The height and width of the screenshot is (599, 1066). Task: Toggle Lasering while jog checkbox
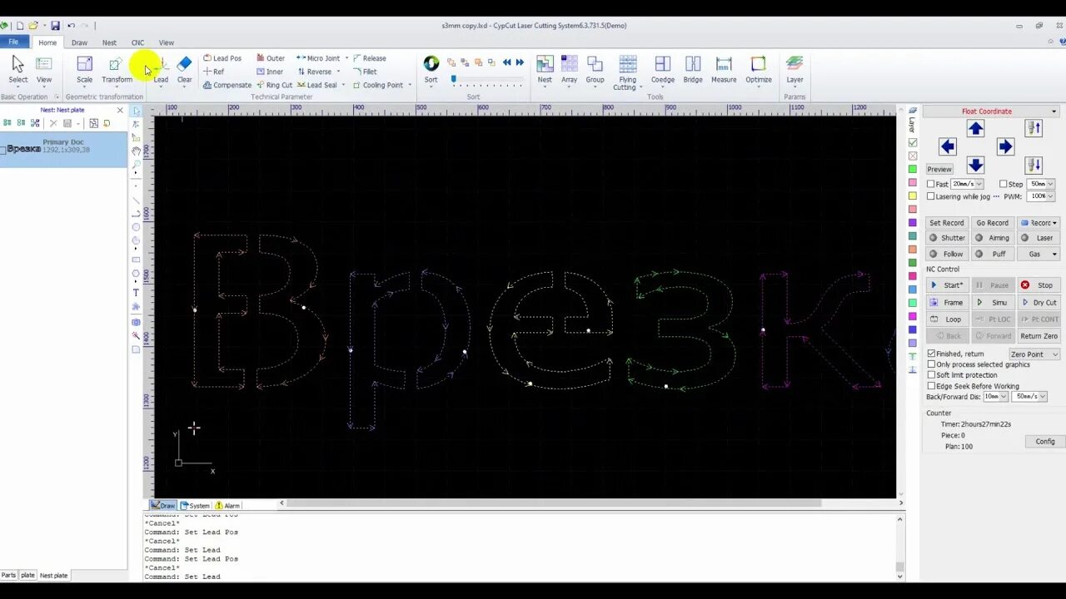click(931, 196)
